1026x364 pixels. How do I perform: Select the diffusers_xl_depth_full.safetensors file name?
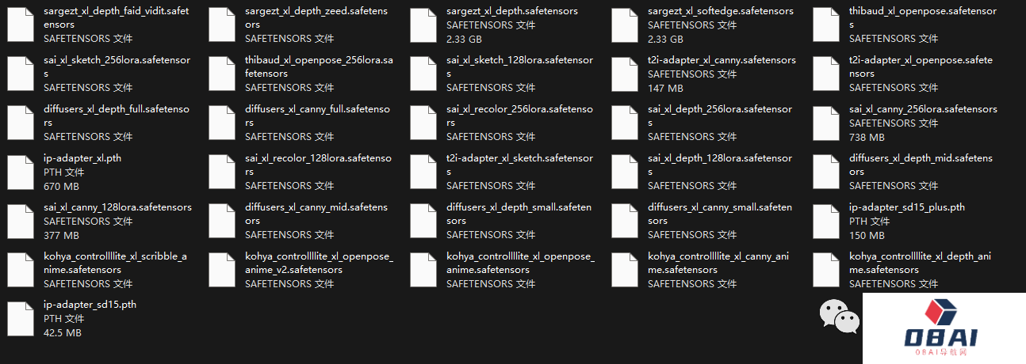(x=116, y=116)
